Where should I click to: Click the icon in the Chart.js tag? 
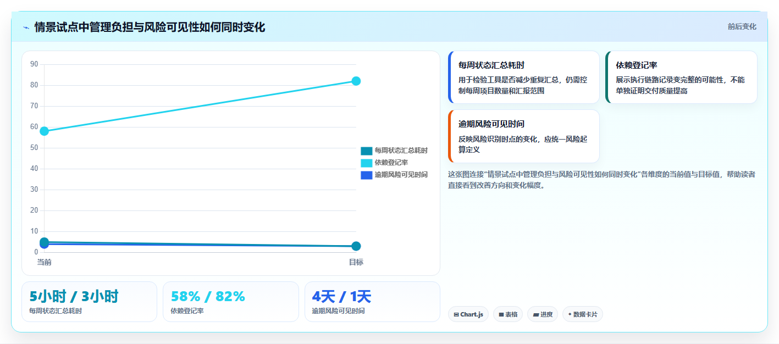pyautogui.click(x=456, y=315)
